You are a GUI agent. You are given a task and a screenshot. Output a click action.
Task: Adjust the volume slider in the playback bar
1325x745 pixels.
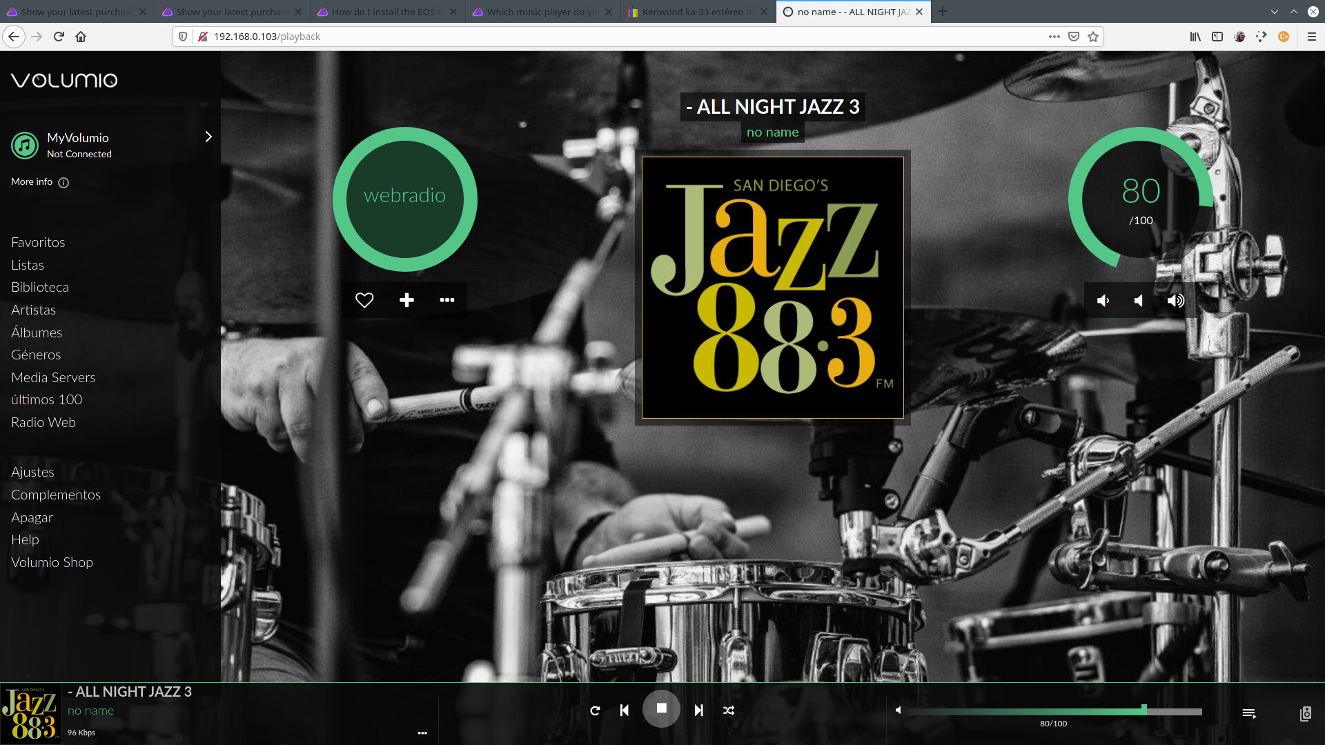pos(1145,710)
